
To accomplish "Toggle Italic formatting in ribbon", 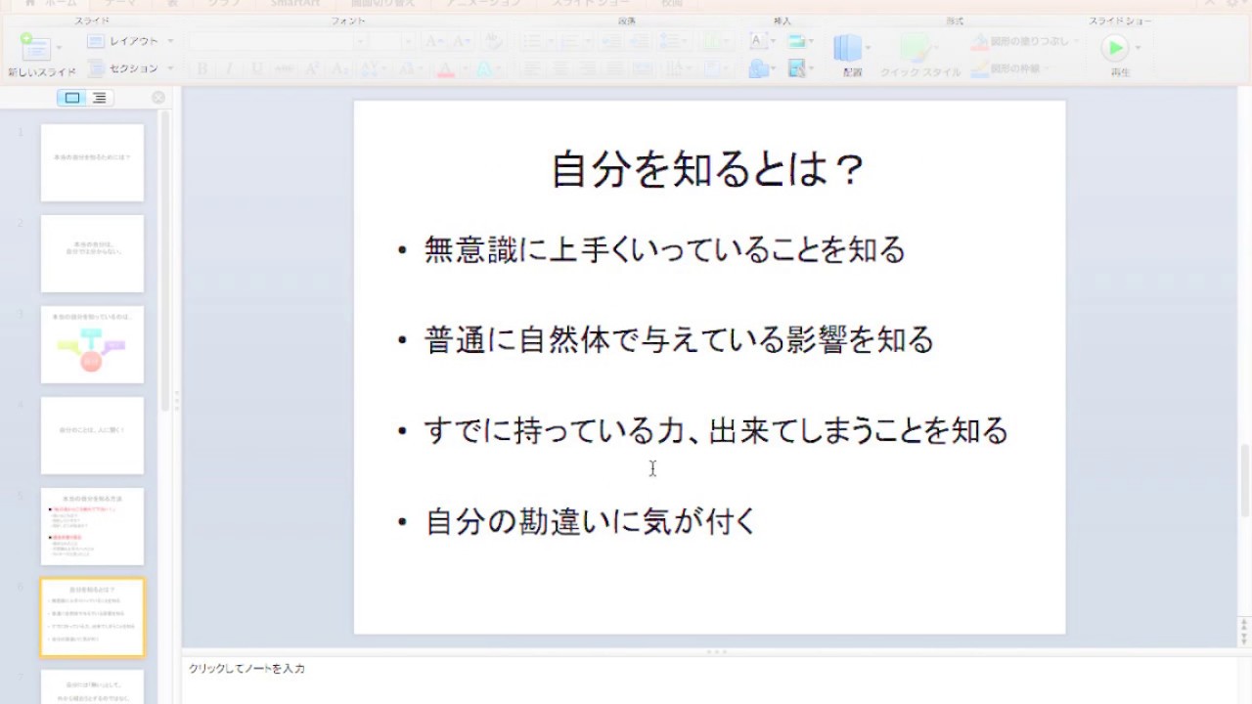I will 229,68.
